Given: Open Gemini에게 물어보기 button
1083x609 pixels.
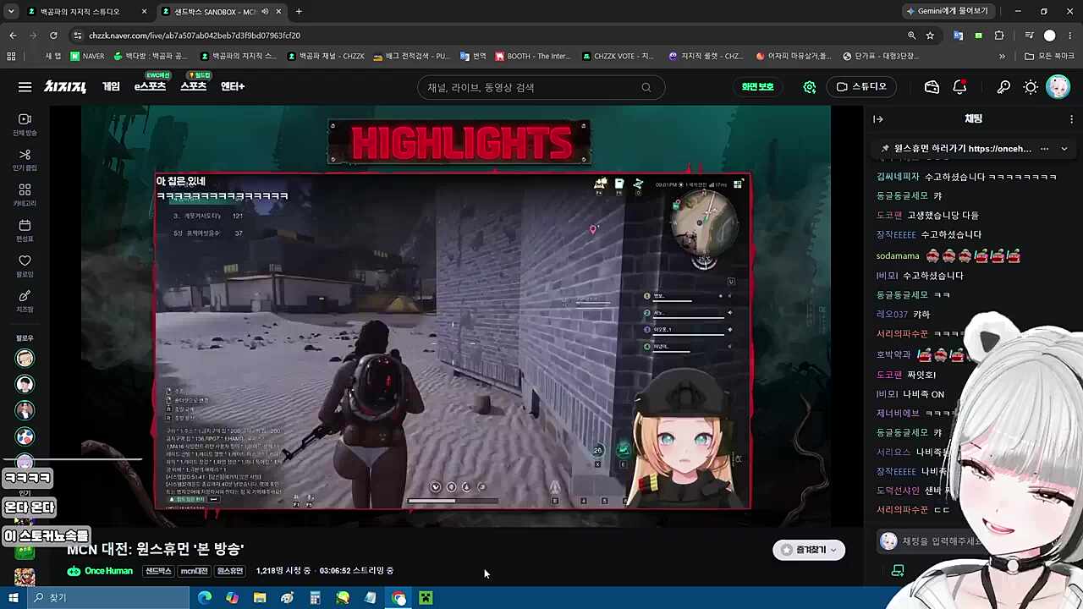Looking at the screenshot, I should [948, 12].
